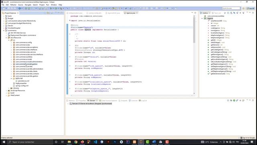Open the File menu

point(3,5)
